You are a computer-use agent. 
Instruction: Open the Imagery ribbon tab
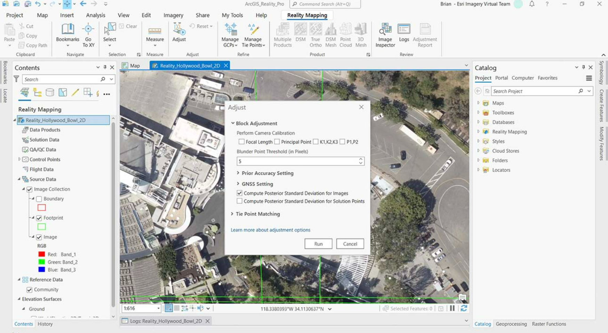pyautogui.click(x=173, y=15)
